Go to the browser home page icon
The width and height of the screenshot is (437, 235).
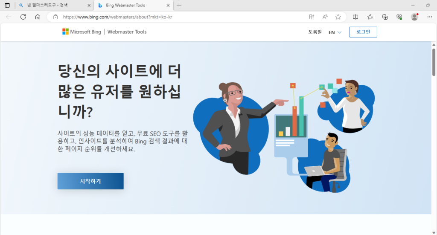[38, 17]
